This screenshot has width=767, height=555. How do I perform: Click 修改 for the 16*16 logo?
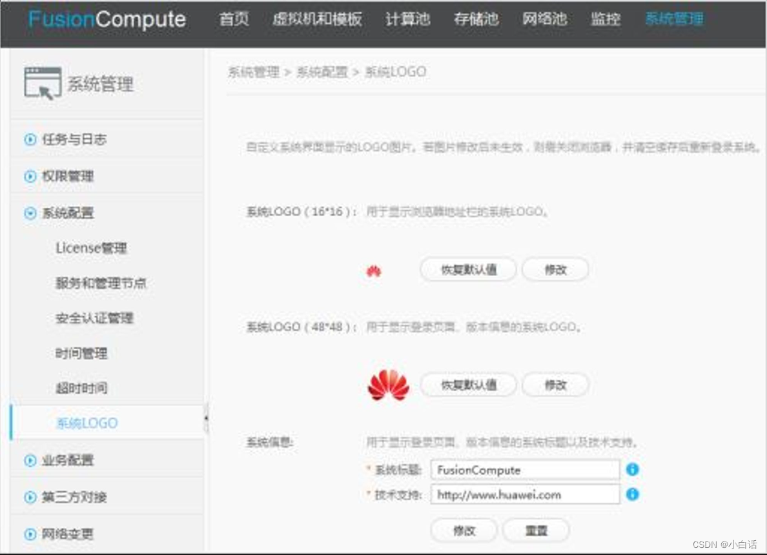[x=555, y=269]
